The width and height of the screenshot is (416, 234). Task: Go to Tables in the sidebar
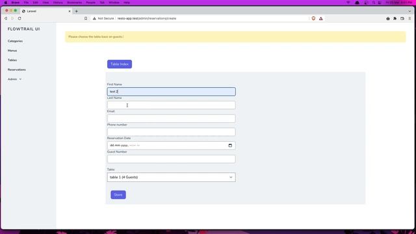12,60
